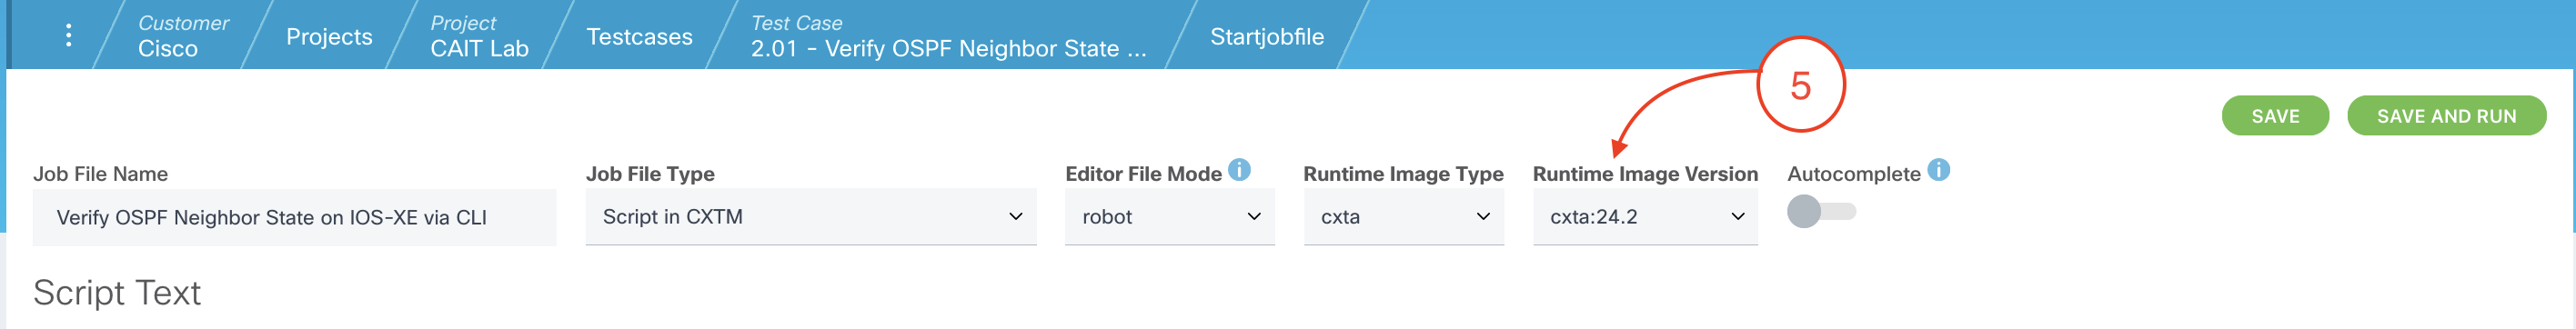Select the Startjobfile breadcrumb

click(1267, 37)
